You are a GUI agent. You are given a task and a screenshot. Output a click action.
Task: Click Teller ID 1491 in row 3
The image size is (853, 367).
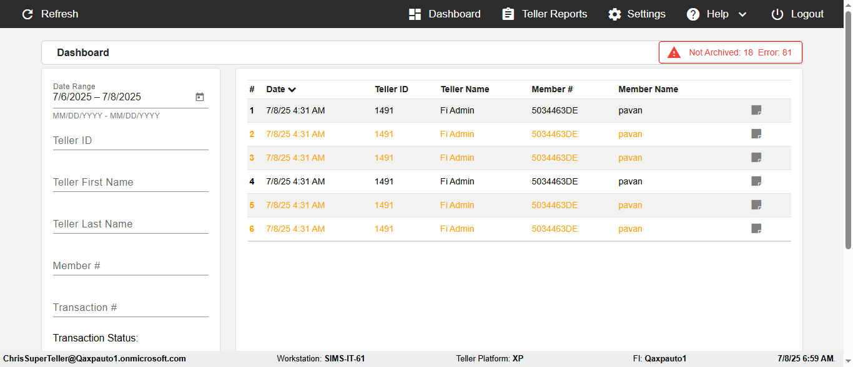click(384, 158)
